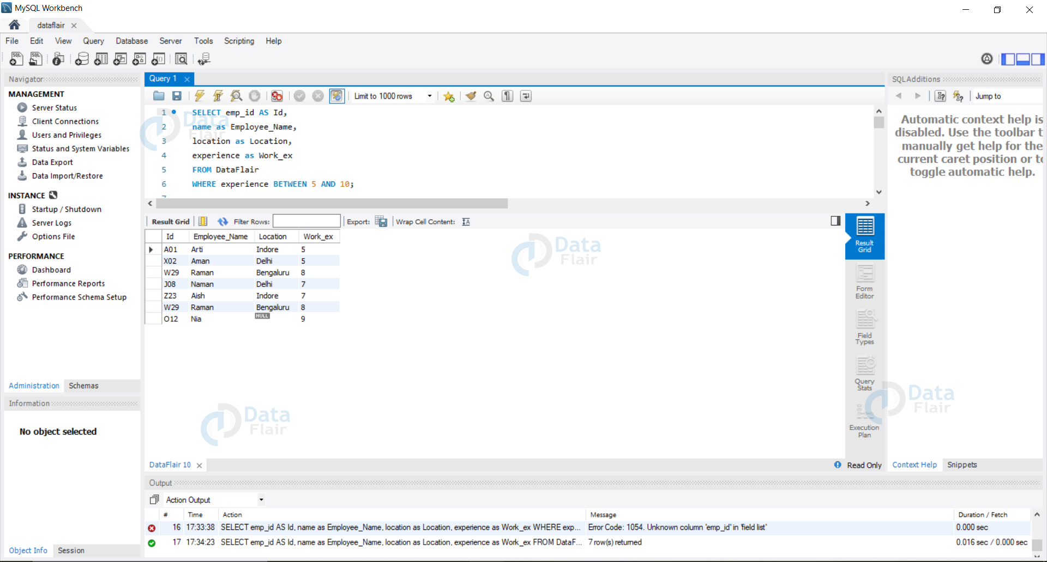This screenshot has width=1047, height=562.
Task: Switch to Form Editor view
Action: tap(864, 282)
